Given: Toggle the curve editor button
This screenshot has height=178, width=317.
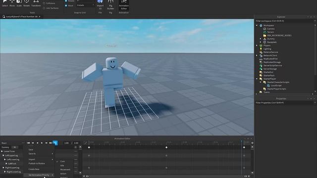Looking at the screenshot, I should [86, 143].
